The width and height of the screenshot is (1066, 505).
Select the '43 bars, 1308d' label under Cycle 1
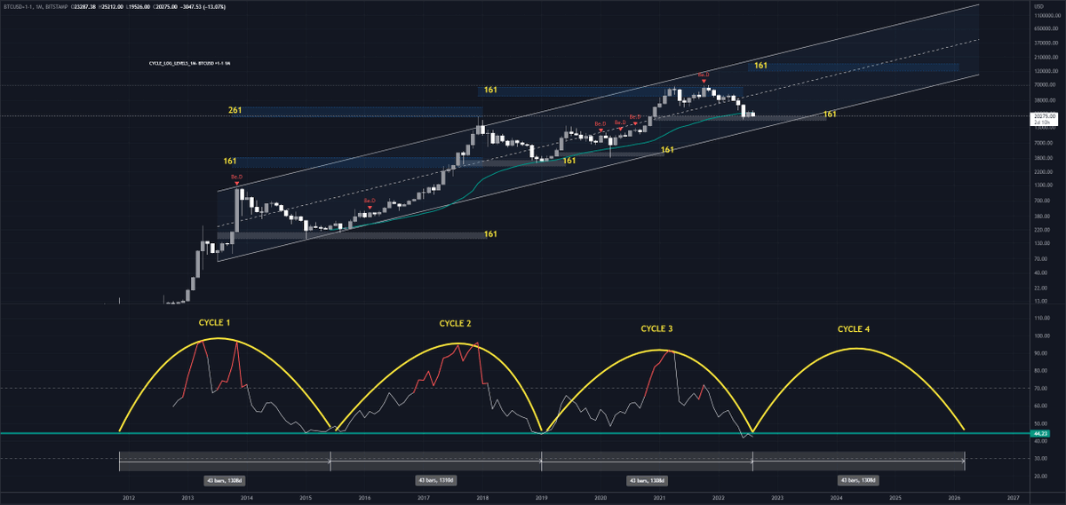[x=224, y=480]
